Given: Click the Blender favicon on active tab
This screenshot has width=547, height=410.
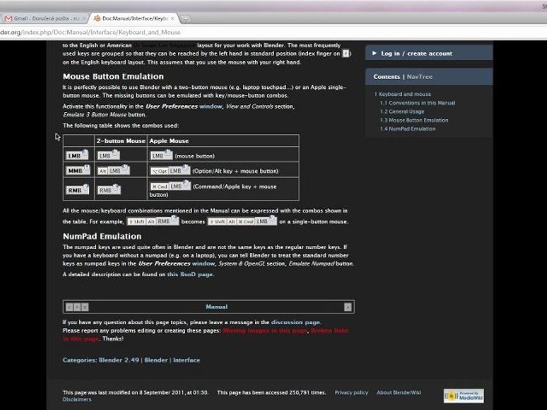Looking at the screenshot, I should pos(97,18).
